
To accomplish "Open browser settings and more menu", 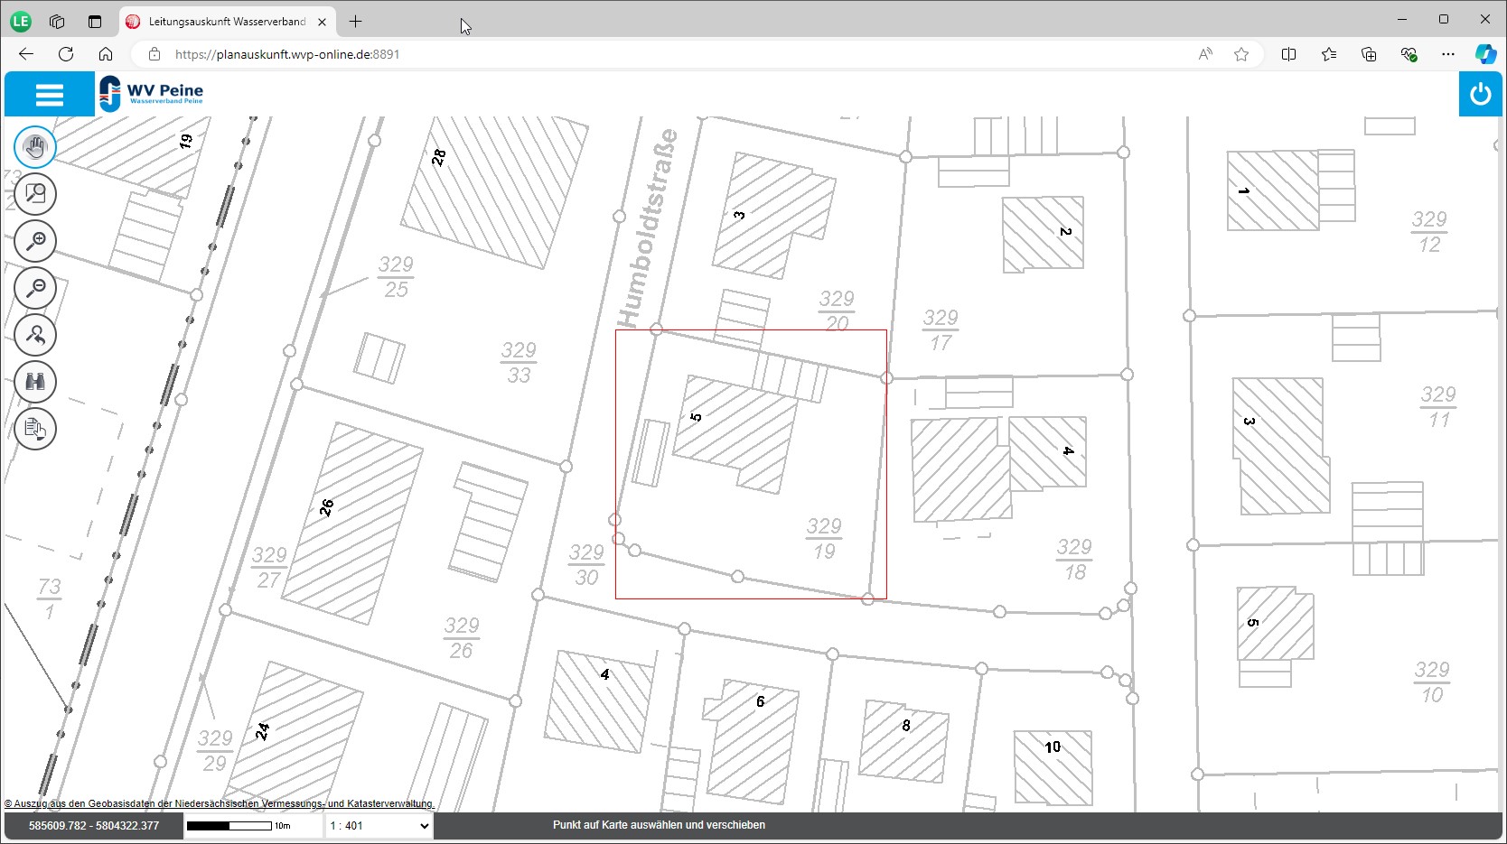I will 1448,54.
